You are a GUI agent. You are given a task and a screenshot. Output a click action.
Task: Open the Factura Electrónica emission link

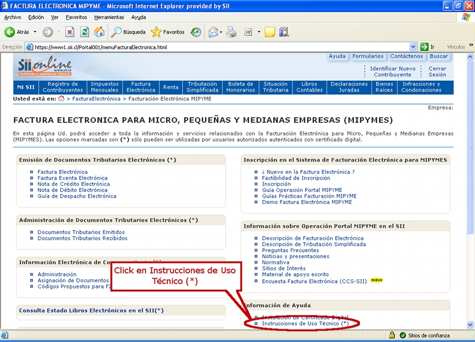click(62, 172)
